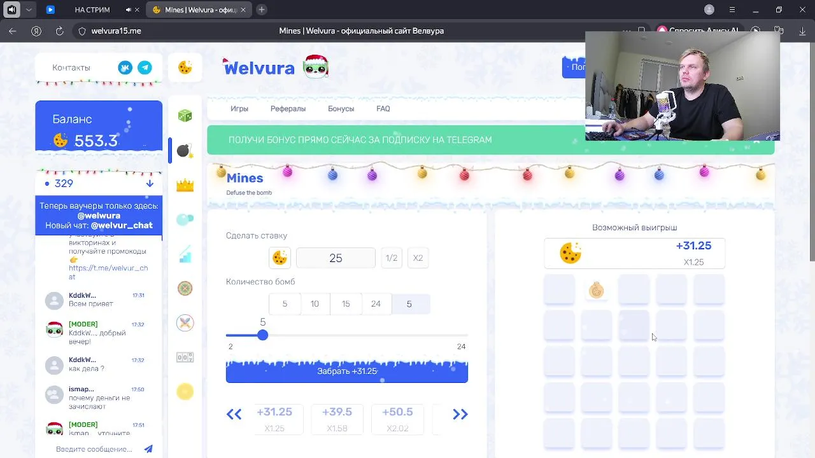Viewport: 815px width, 458px height.
Task: Open the Рефералы menu item
Action: tap(288, 109)
